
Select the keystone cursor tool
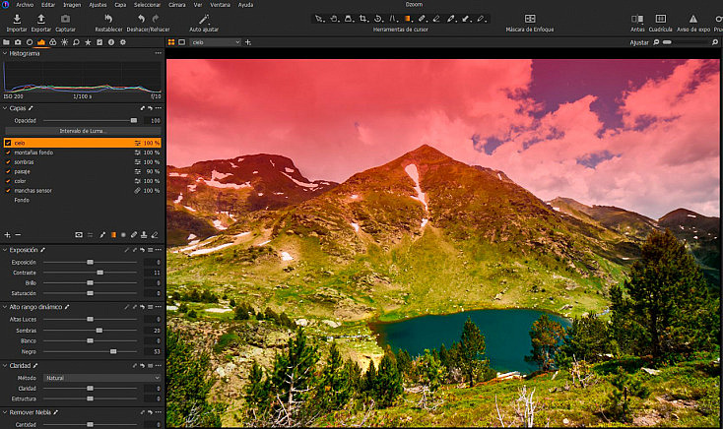click(393, 19)
